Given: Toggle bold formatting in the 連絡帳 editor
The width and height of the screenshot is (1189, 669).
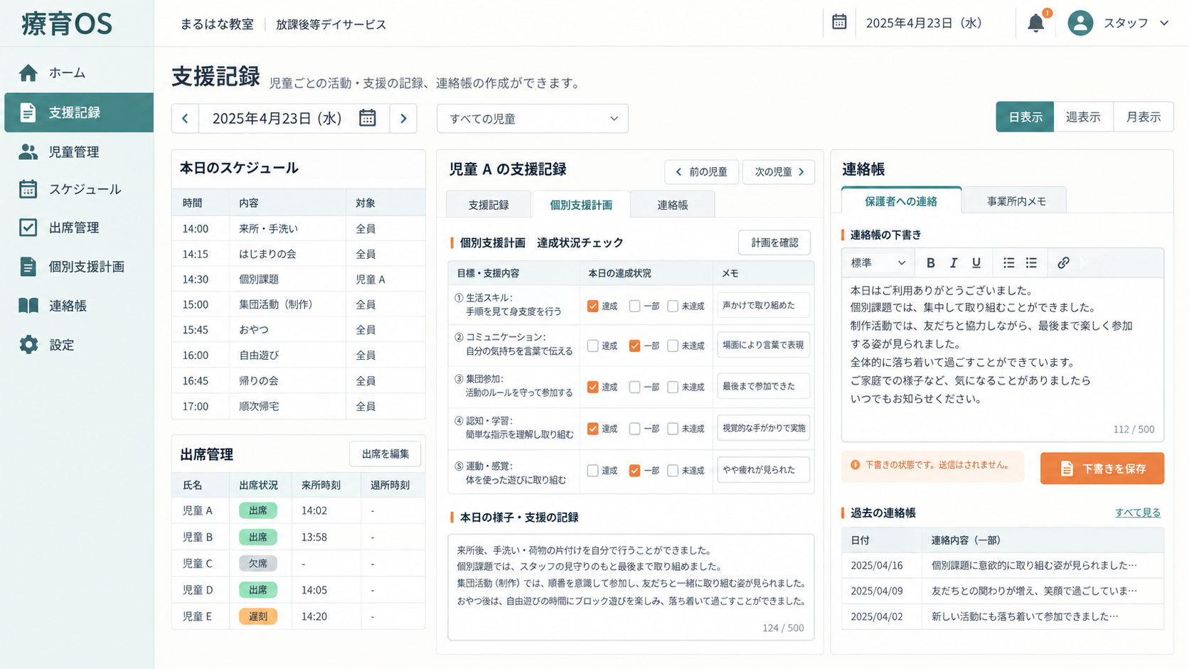Looking at the screenshot, I should click(930, 263).
